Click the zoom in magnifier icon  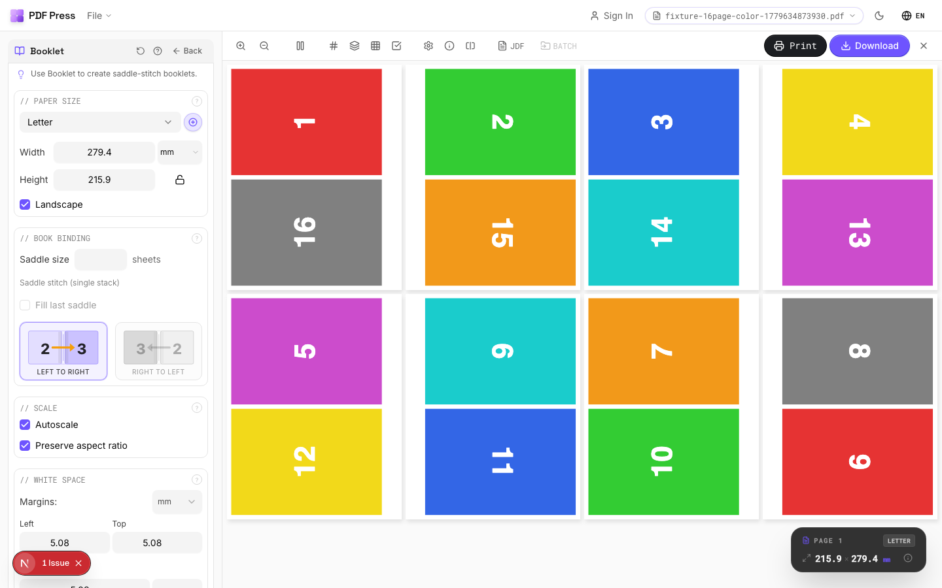click(241, 46)
